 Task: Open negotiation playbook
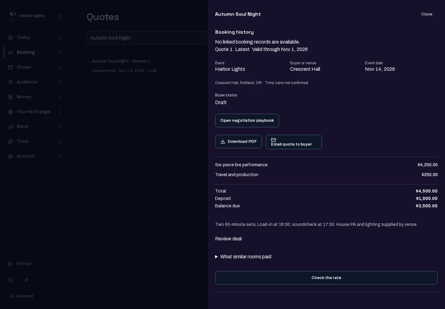click(x=247, y=121)
